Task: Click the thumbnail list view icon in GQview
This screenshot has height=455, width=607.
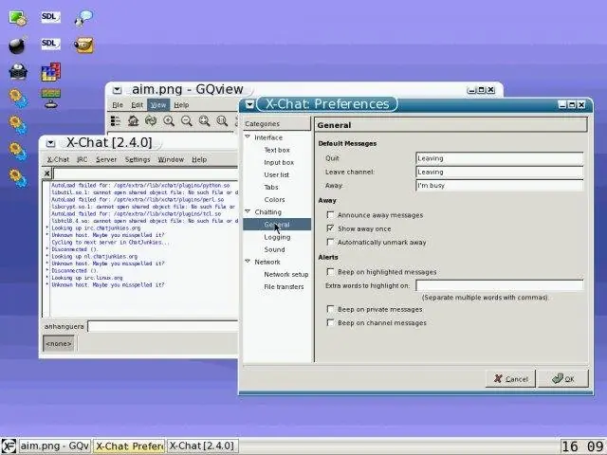Action: pos(116,121)
